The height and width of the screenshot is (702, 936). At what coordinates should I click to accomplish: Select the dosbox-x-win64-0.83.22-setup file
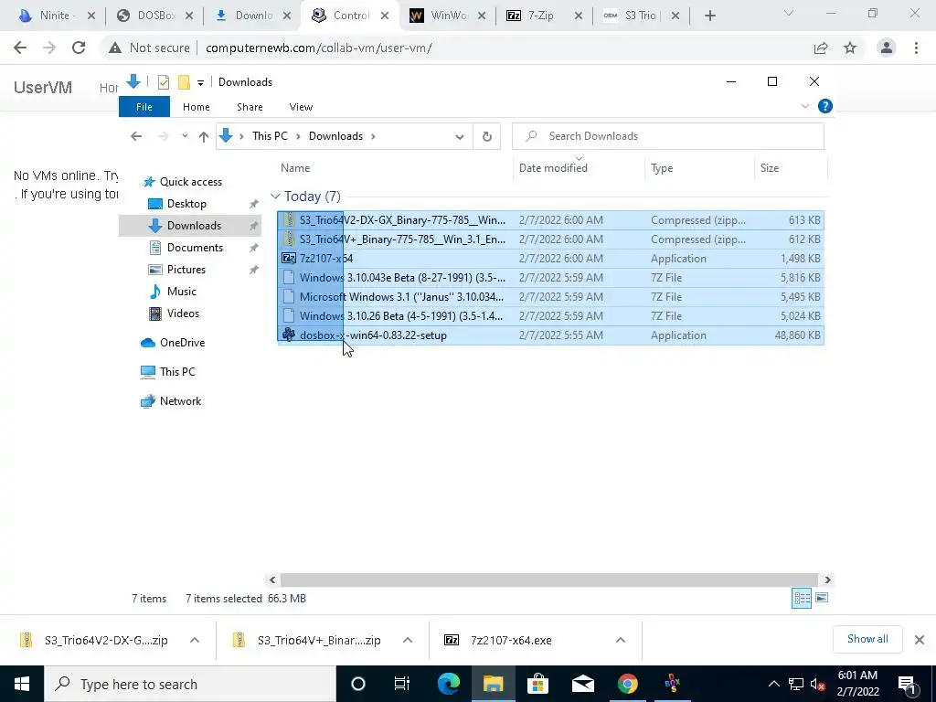click(x=551, y=335)
